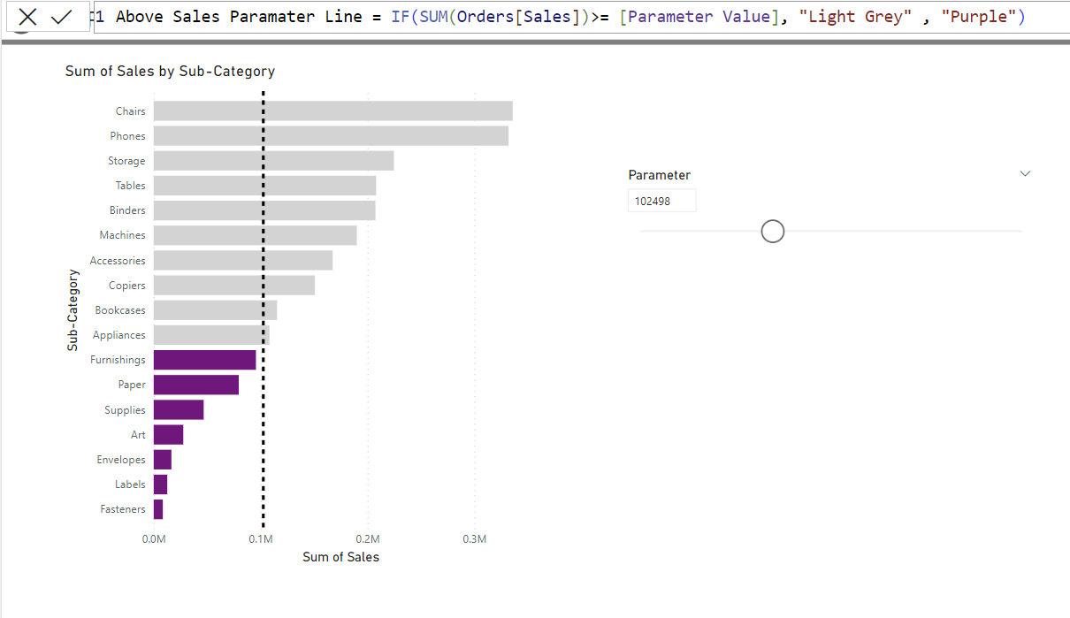Select the Phones bar in the chart

click(331, 136)
